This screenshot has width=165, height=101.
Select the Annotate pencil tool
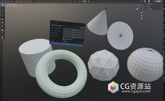3,26
